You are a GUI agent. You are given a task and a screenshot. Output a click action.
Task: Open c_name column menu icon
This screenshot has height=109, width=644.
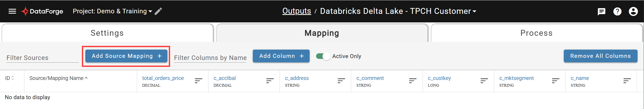coord(627,80)
